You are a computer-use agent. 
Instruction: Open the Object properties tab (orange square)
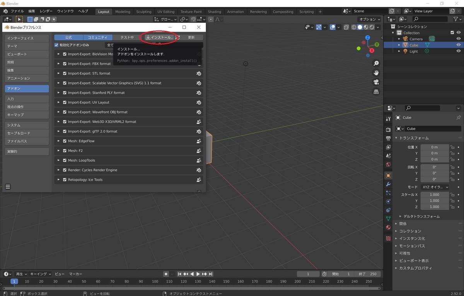(388, 175)
